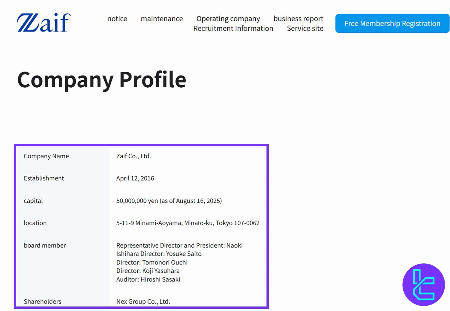Viewport: 450px width, 311px height.
Task: Click the board member row label
Action: tap(45, 245)
